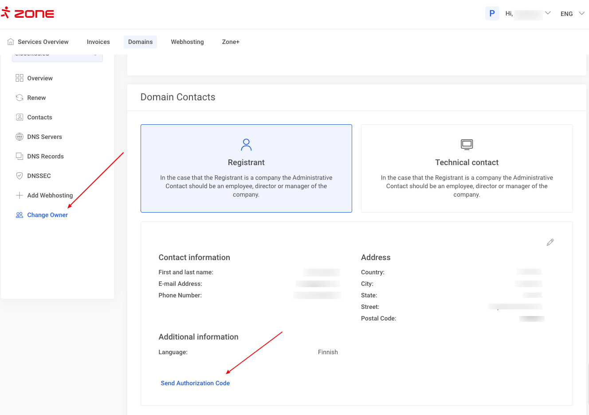Click the DNS Servers globe icon
Screen dimensions: 589x415
point(20,137)
